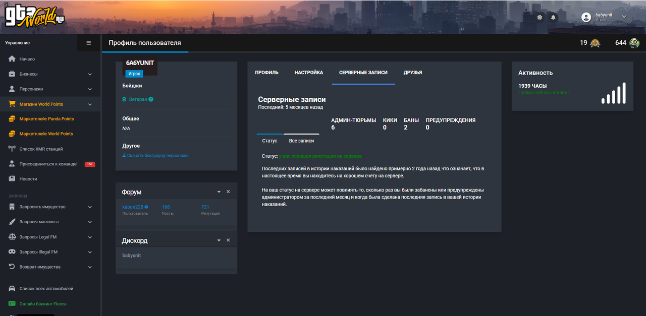Collapse the Форум panel arrow
The image size is (646, 316).
pos(219,192)
